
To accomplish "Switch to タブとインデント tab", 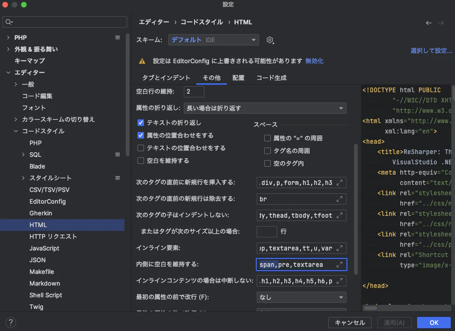I will 166,78.
